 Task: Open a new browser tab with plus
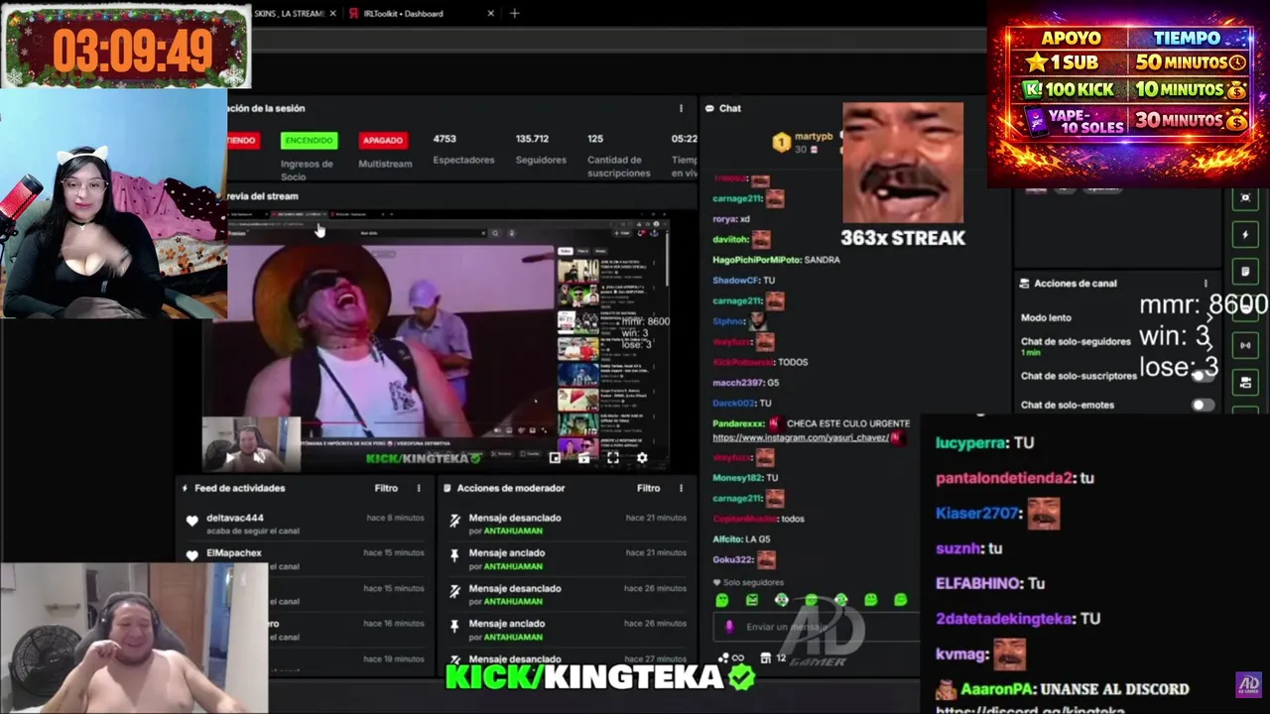[514, 14]
